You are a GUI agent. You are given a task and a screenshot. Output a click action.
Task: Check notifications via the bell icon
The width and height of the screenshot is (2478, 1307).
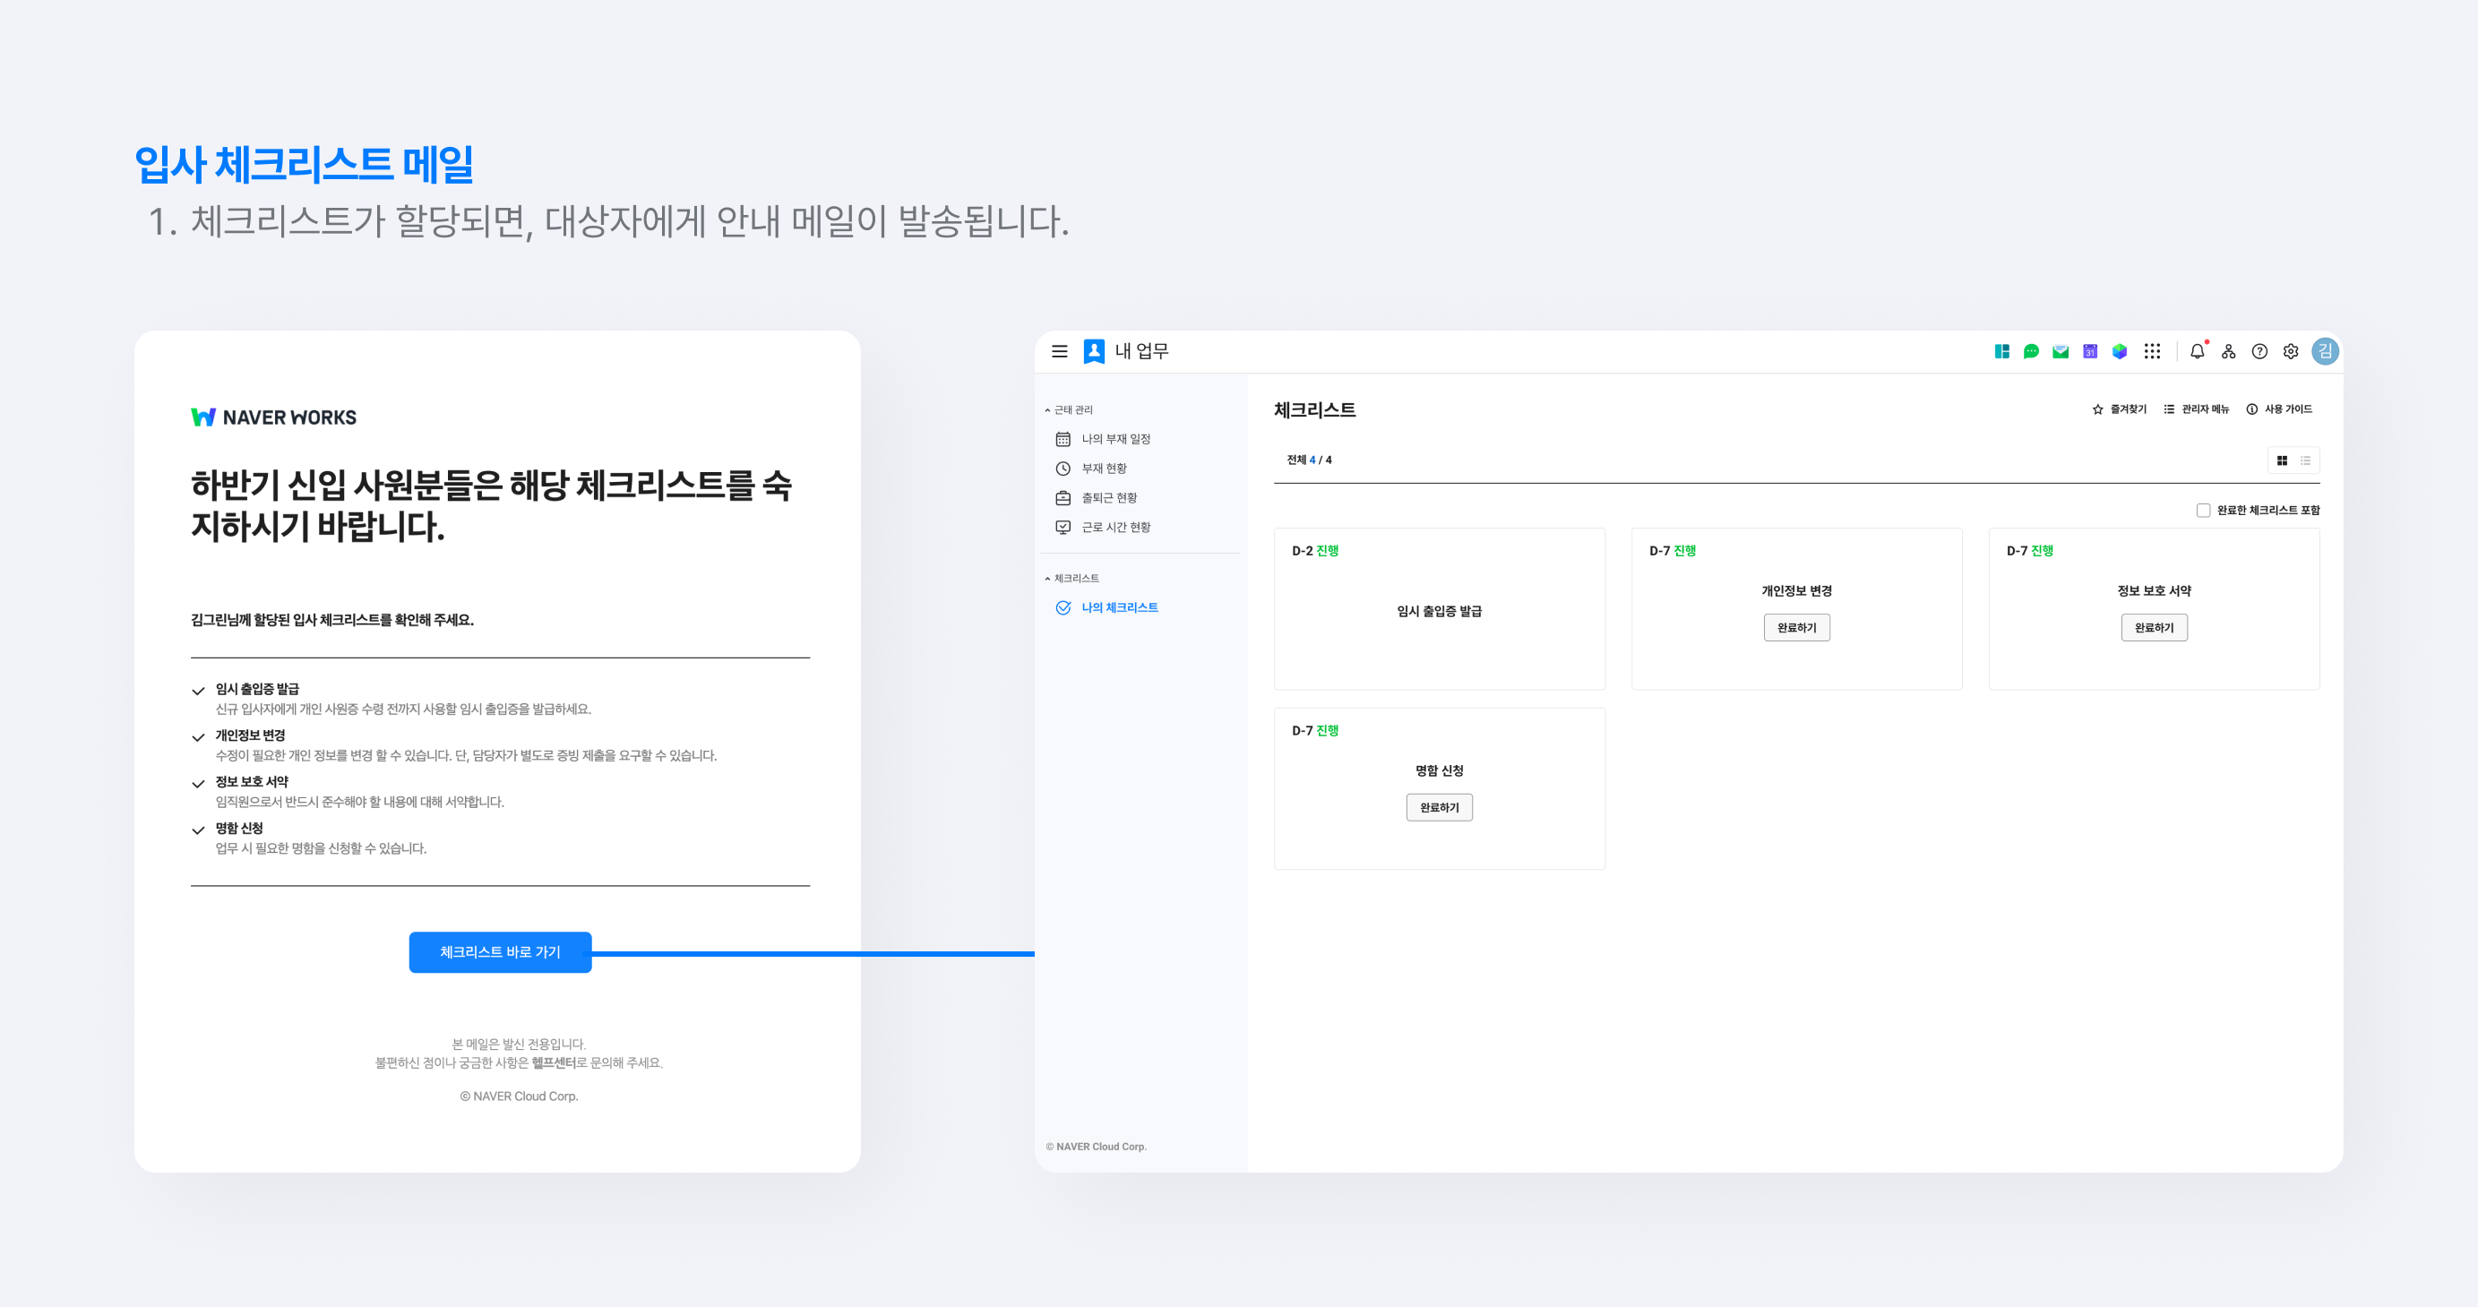click(2197, 352)
